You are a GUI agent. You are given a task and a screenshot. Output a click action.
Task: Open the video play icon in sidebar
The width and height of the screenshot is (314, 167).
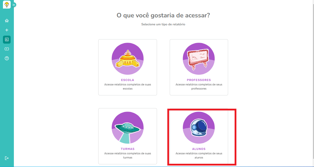[x=7, y=49]
